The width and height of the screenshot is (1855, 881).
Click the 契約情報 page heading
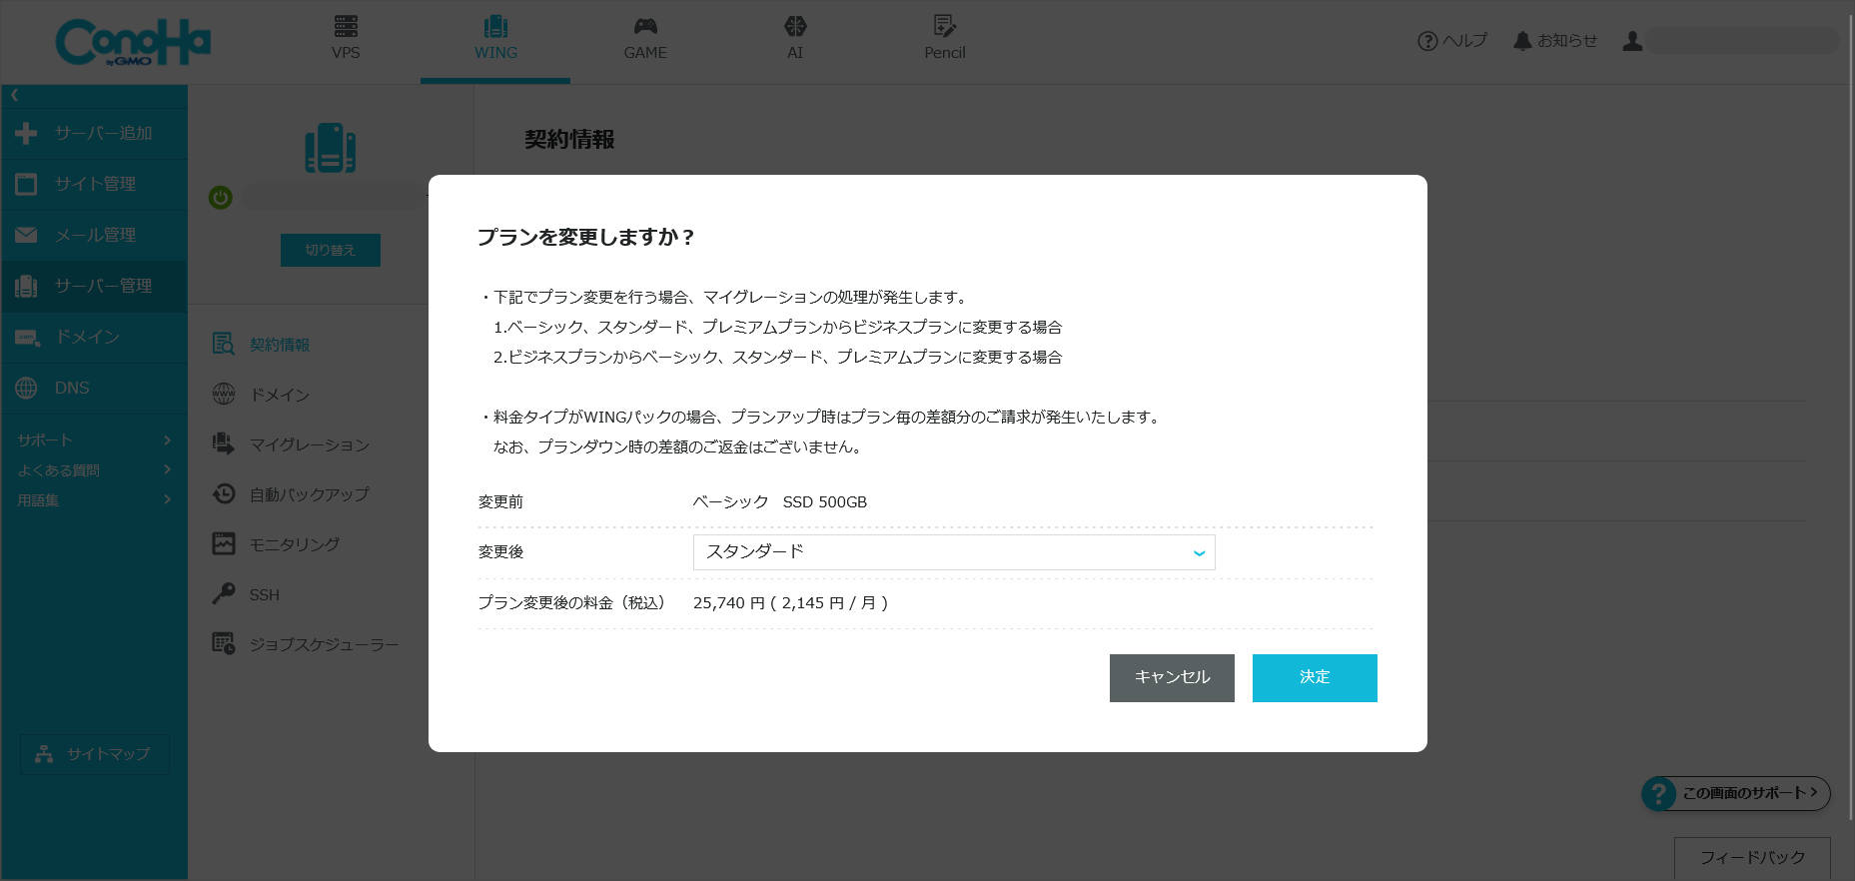(x=569, y=140)
